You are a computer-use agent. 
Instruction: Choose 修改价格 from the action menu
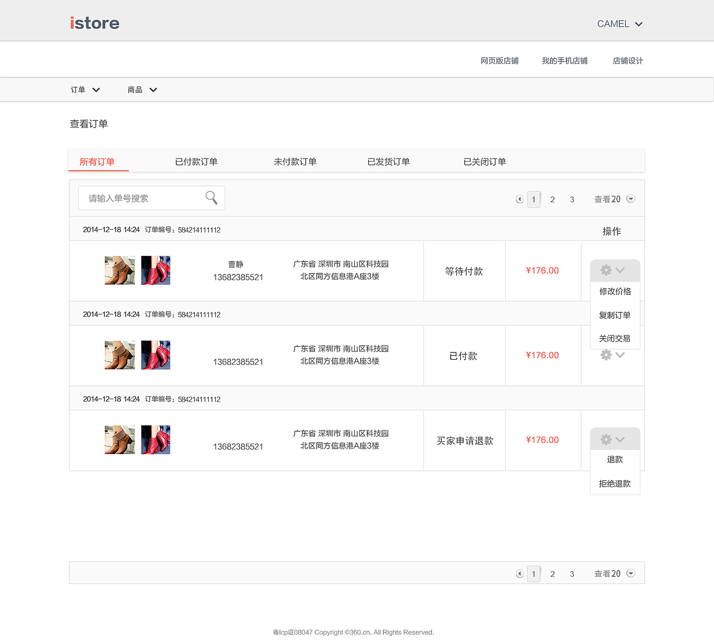[x=615, y=291]
